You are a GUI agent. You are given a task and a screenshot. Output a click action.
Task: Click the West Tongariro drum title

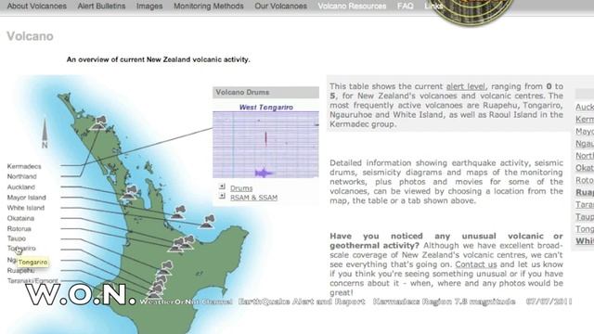pyautogui.click(x=266, y=108)
